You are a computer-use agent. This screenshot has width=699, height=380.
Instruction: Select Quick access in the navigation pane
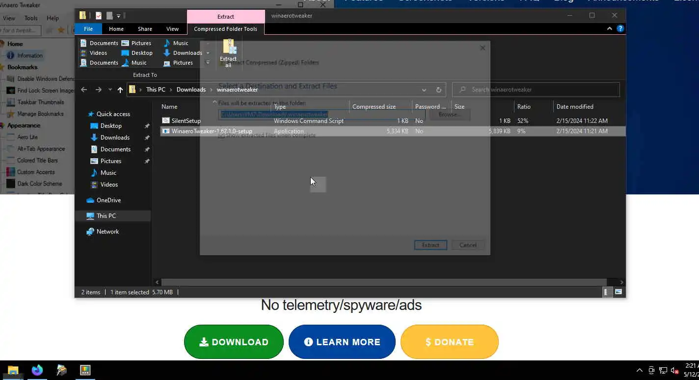pos(113,114)
